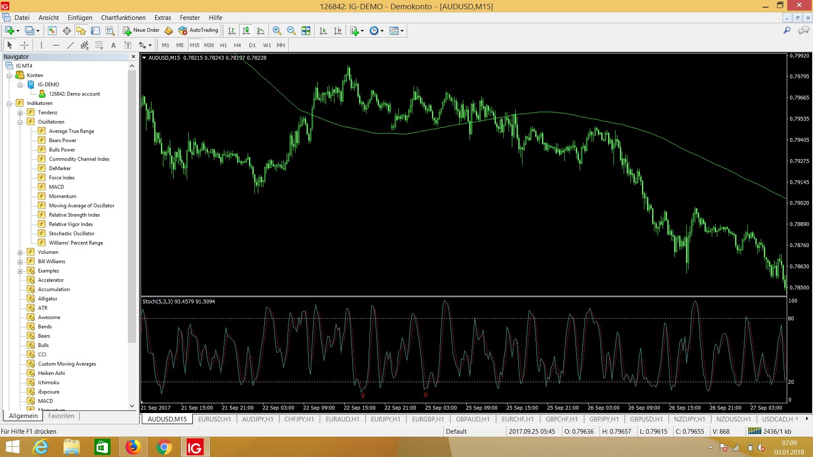Switch timeframe to M5
The width and height of the screenshot is (813, 457).
[180, 45]
